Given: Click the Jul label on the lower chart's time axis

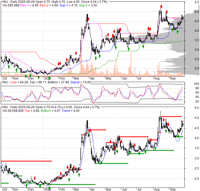Looking at the screenshot, I should click(139, 189).
